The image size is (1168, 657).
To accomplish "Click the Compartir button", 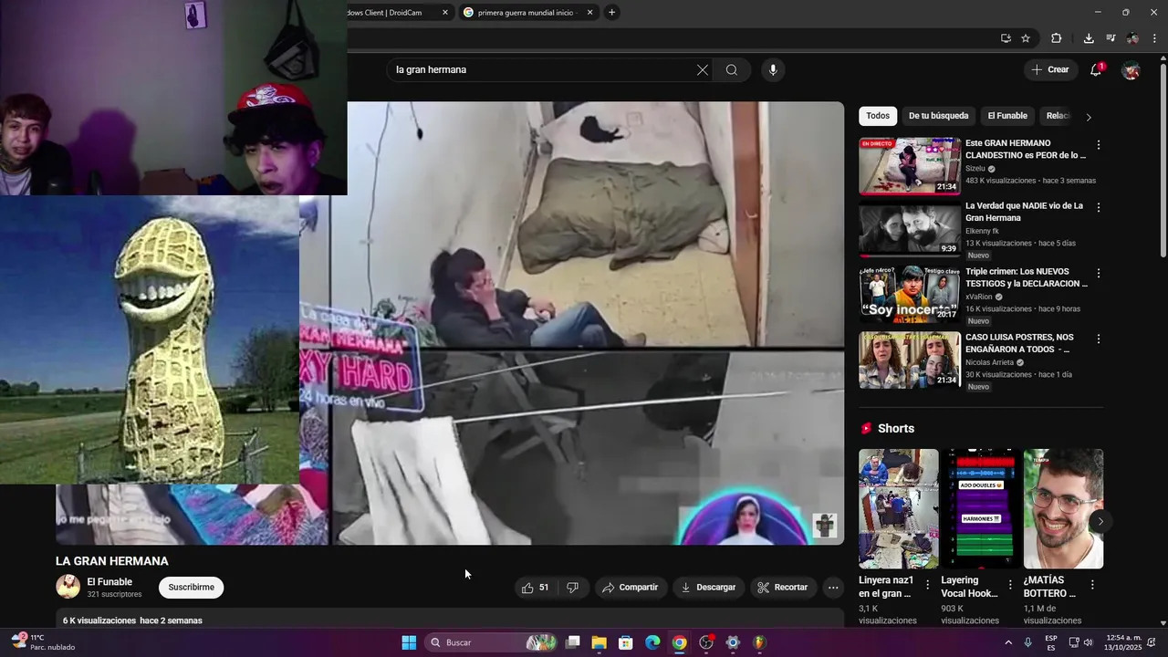I will (x=630, y=588).
